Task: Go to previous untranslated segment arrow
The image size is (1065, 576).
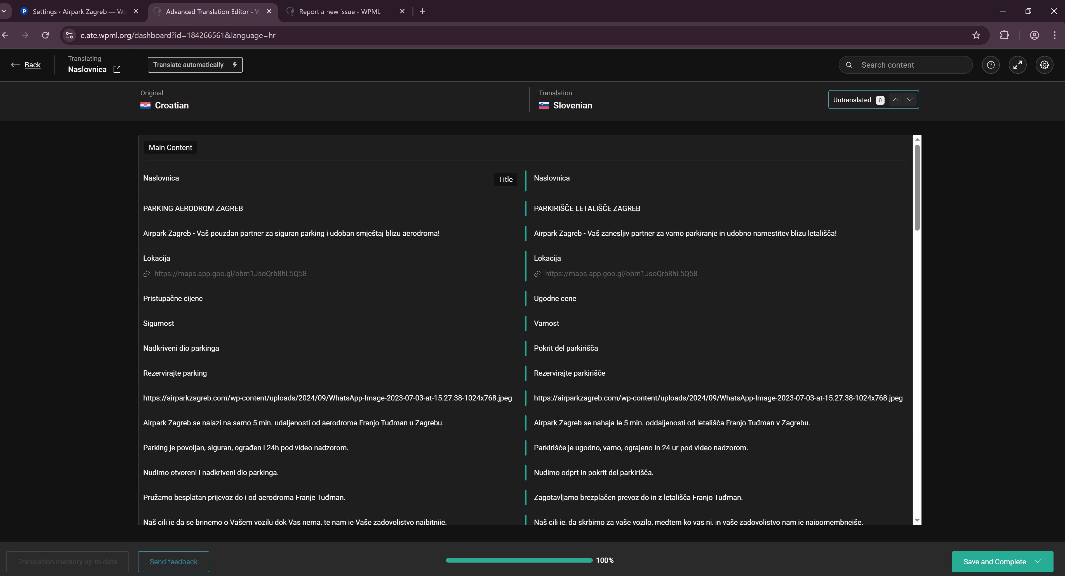Action: [x=895, y=99]
